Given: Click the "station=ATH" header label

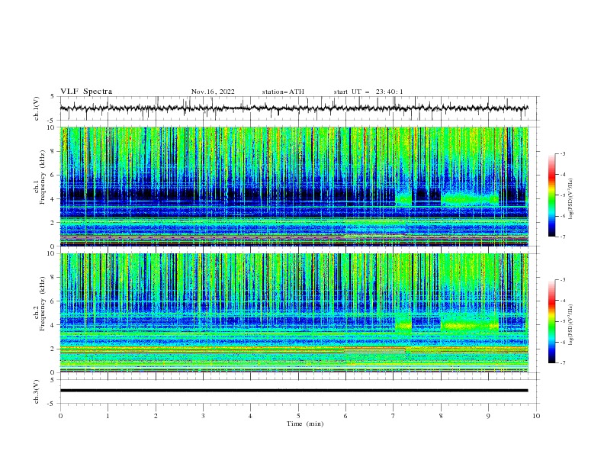Looking at the screenshot, I should (x=283, y=92).
